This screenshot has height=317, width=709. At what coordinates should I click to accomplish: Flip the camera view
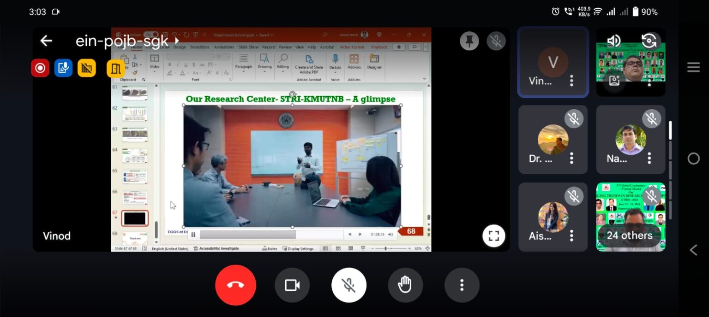[649, 41]
